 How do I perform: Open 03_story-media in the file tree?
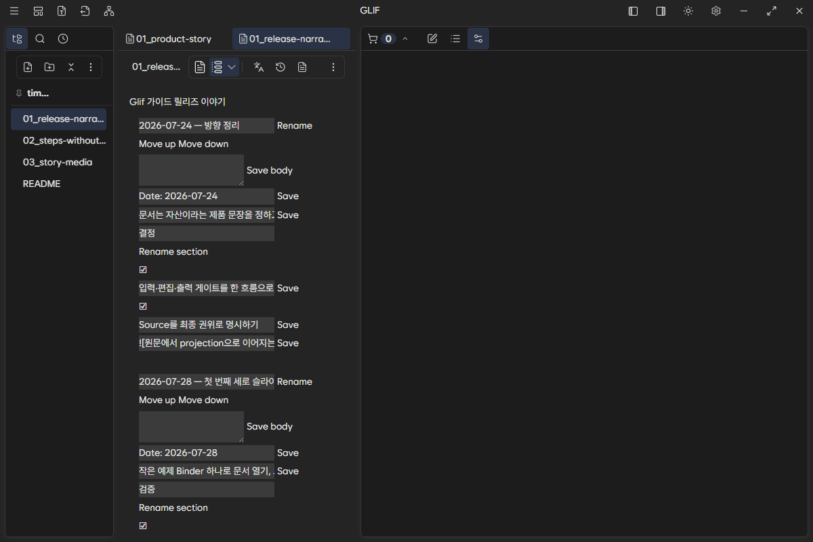58,162
